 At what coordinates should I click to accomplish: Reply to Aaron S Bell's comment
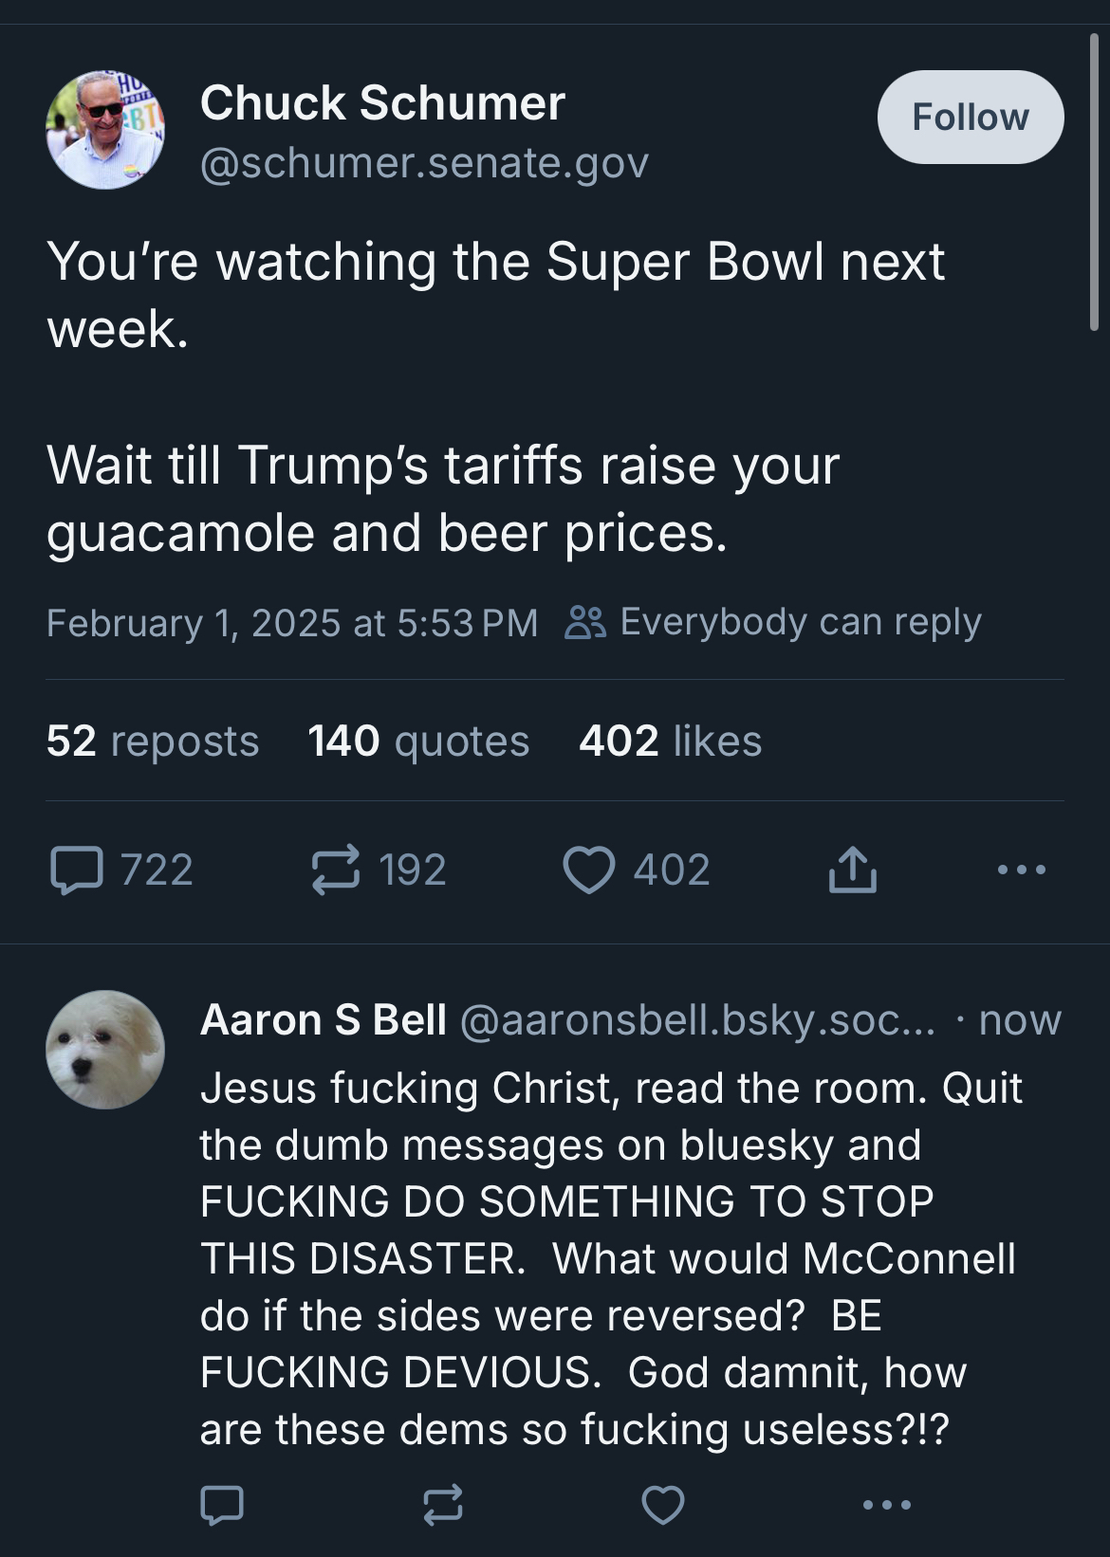222,1504
